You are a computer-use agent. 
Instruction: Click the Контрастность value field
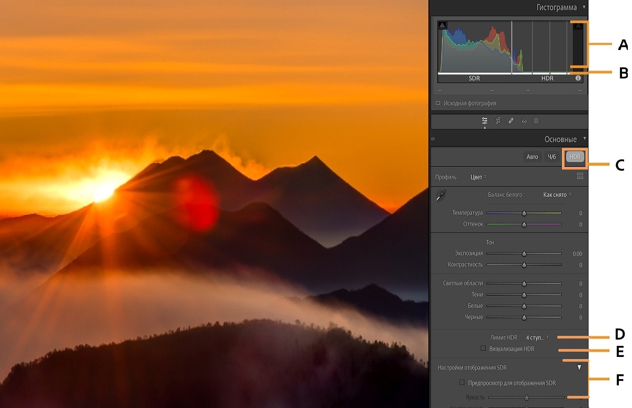click(x=580, y=265)
